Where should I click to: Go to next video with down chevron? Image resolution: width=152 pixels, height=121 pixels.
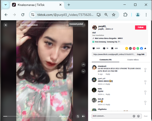(x=83, y=71)
